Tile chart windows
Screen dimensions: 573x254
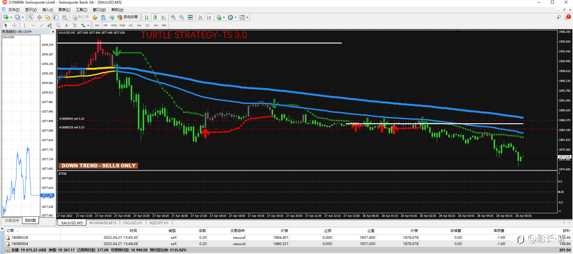190,17
